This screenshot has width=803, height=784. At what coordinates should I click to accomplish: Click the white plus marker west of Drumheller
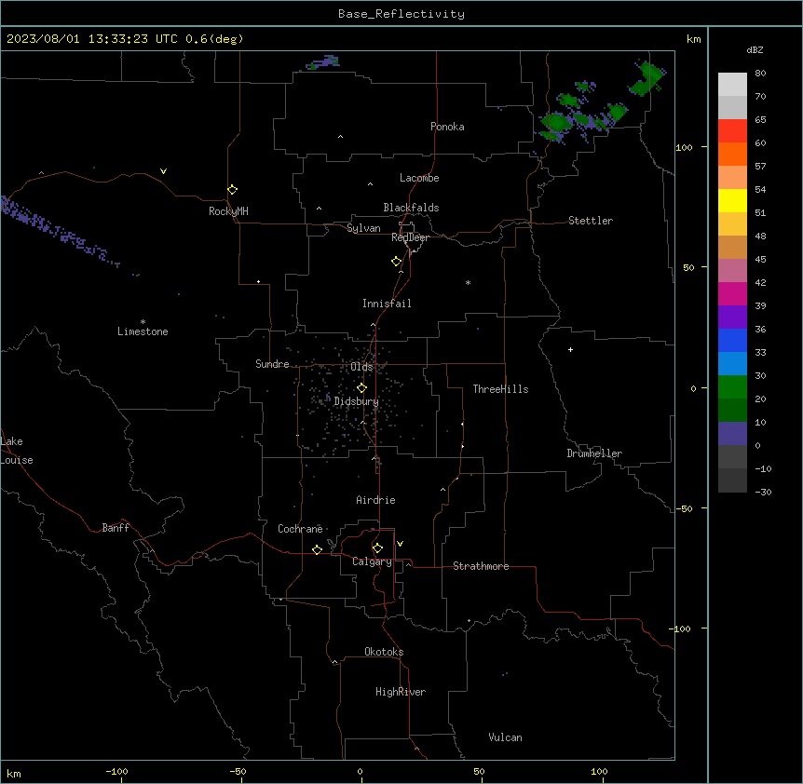[570, 349]
